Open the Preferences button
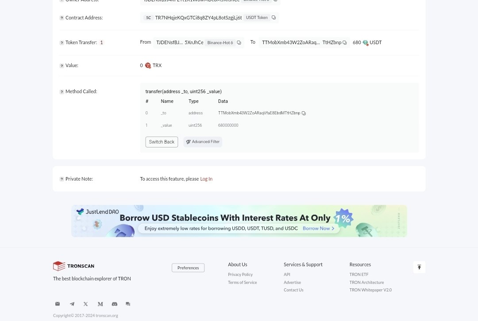The image size is (478, 321). [188, 268]
